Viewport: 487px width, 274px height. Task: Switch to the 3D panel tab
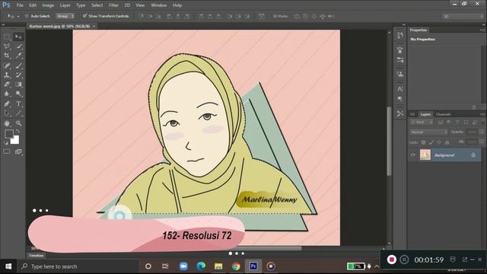point(412,114)
